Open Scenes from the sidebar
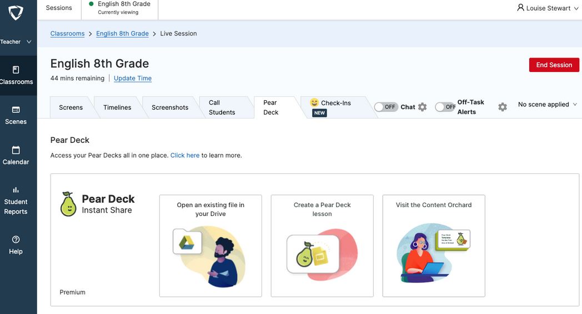 pos(16,116)
